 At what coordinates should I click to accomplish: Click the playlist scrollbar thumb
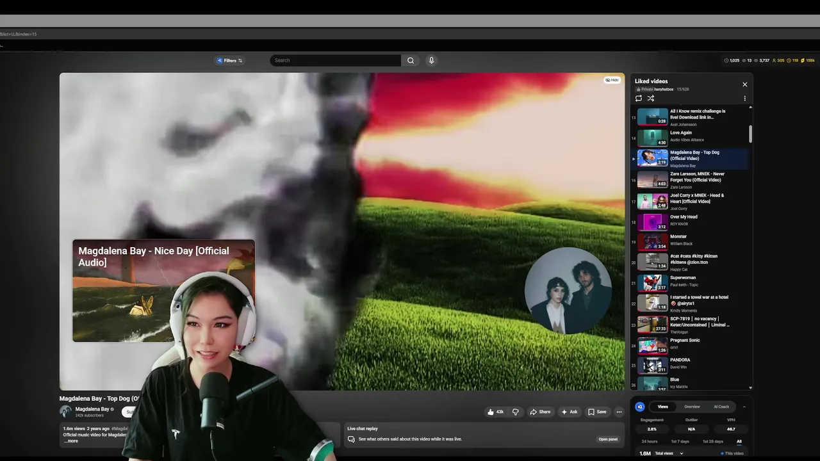(x=750, y=134)
